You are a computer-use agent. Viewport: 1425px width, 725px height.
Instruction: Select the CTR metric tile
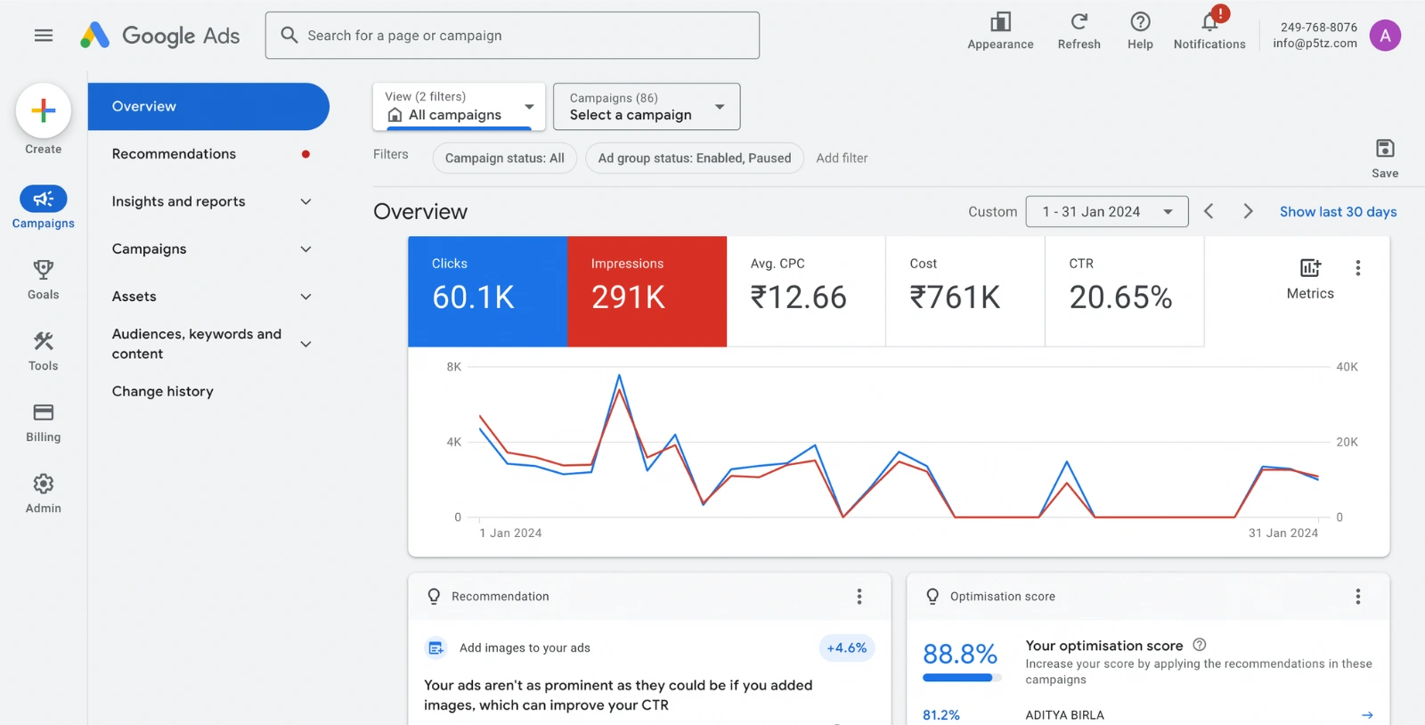click(1125, 291)
